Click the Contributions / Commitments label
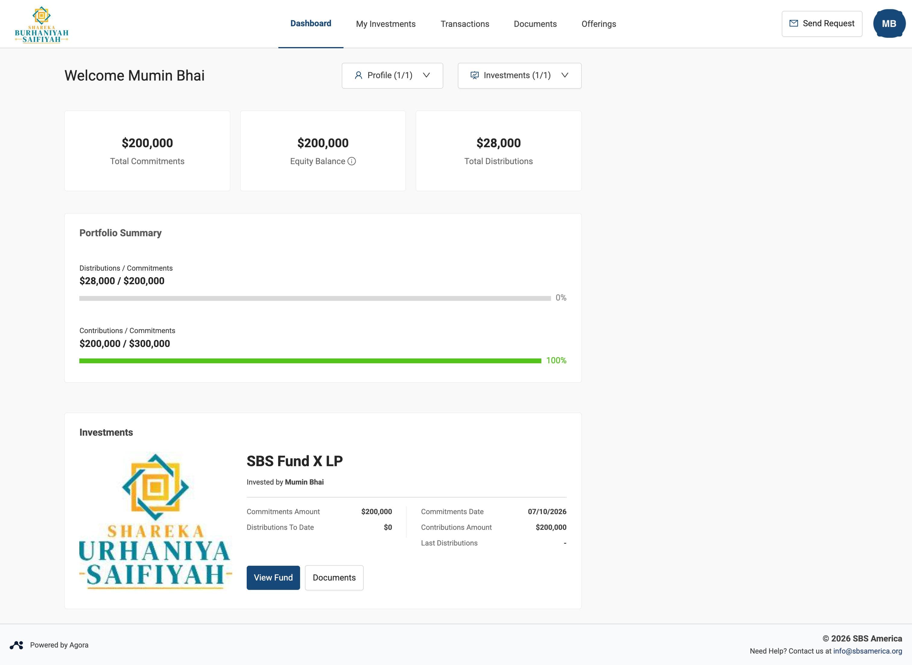This screenshot has width=912, height=665. click(x=127, y=330)
